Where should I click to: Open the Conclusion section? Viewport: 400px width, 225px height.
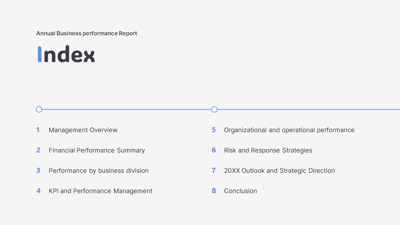click(x=241, y=191)
